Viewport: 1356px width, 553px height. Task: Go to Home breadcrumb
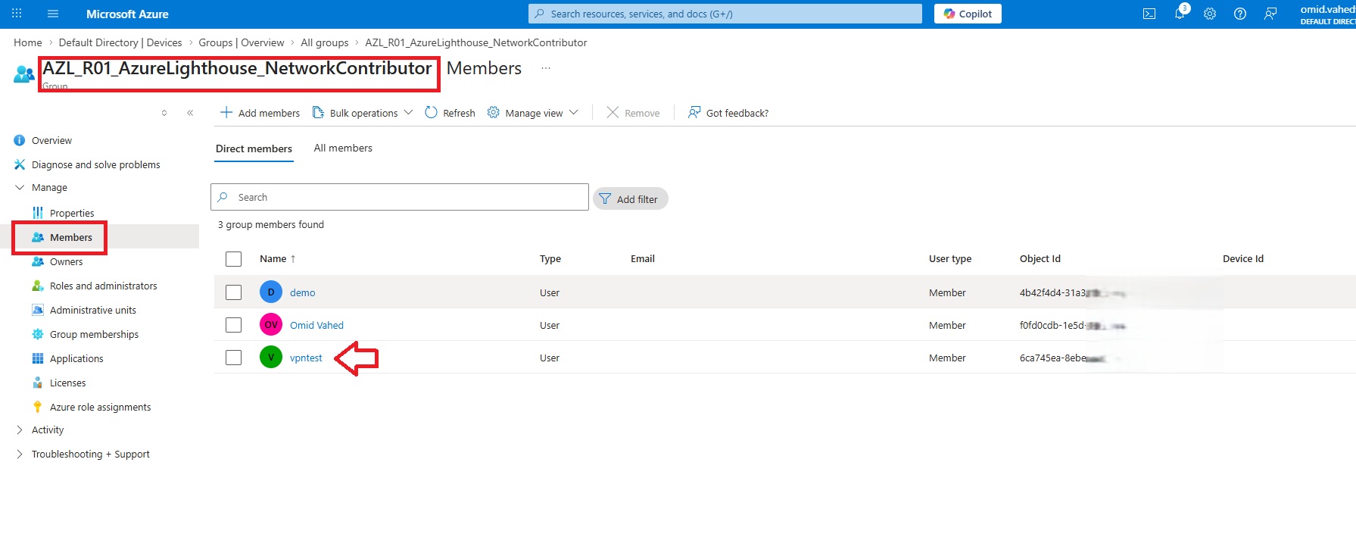28,42
